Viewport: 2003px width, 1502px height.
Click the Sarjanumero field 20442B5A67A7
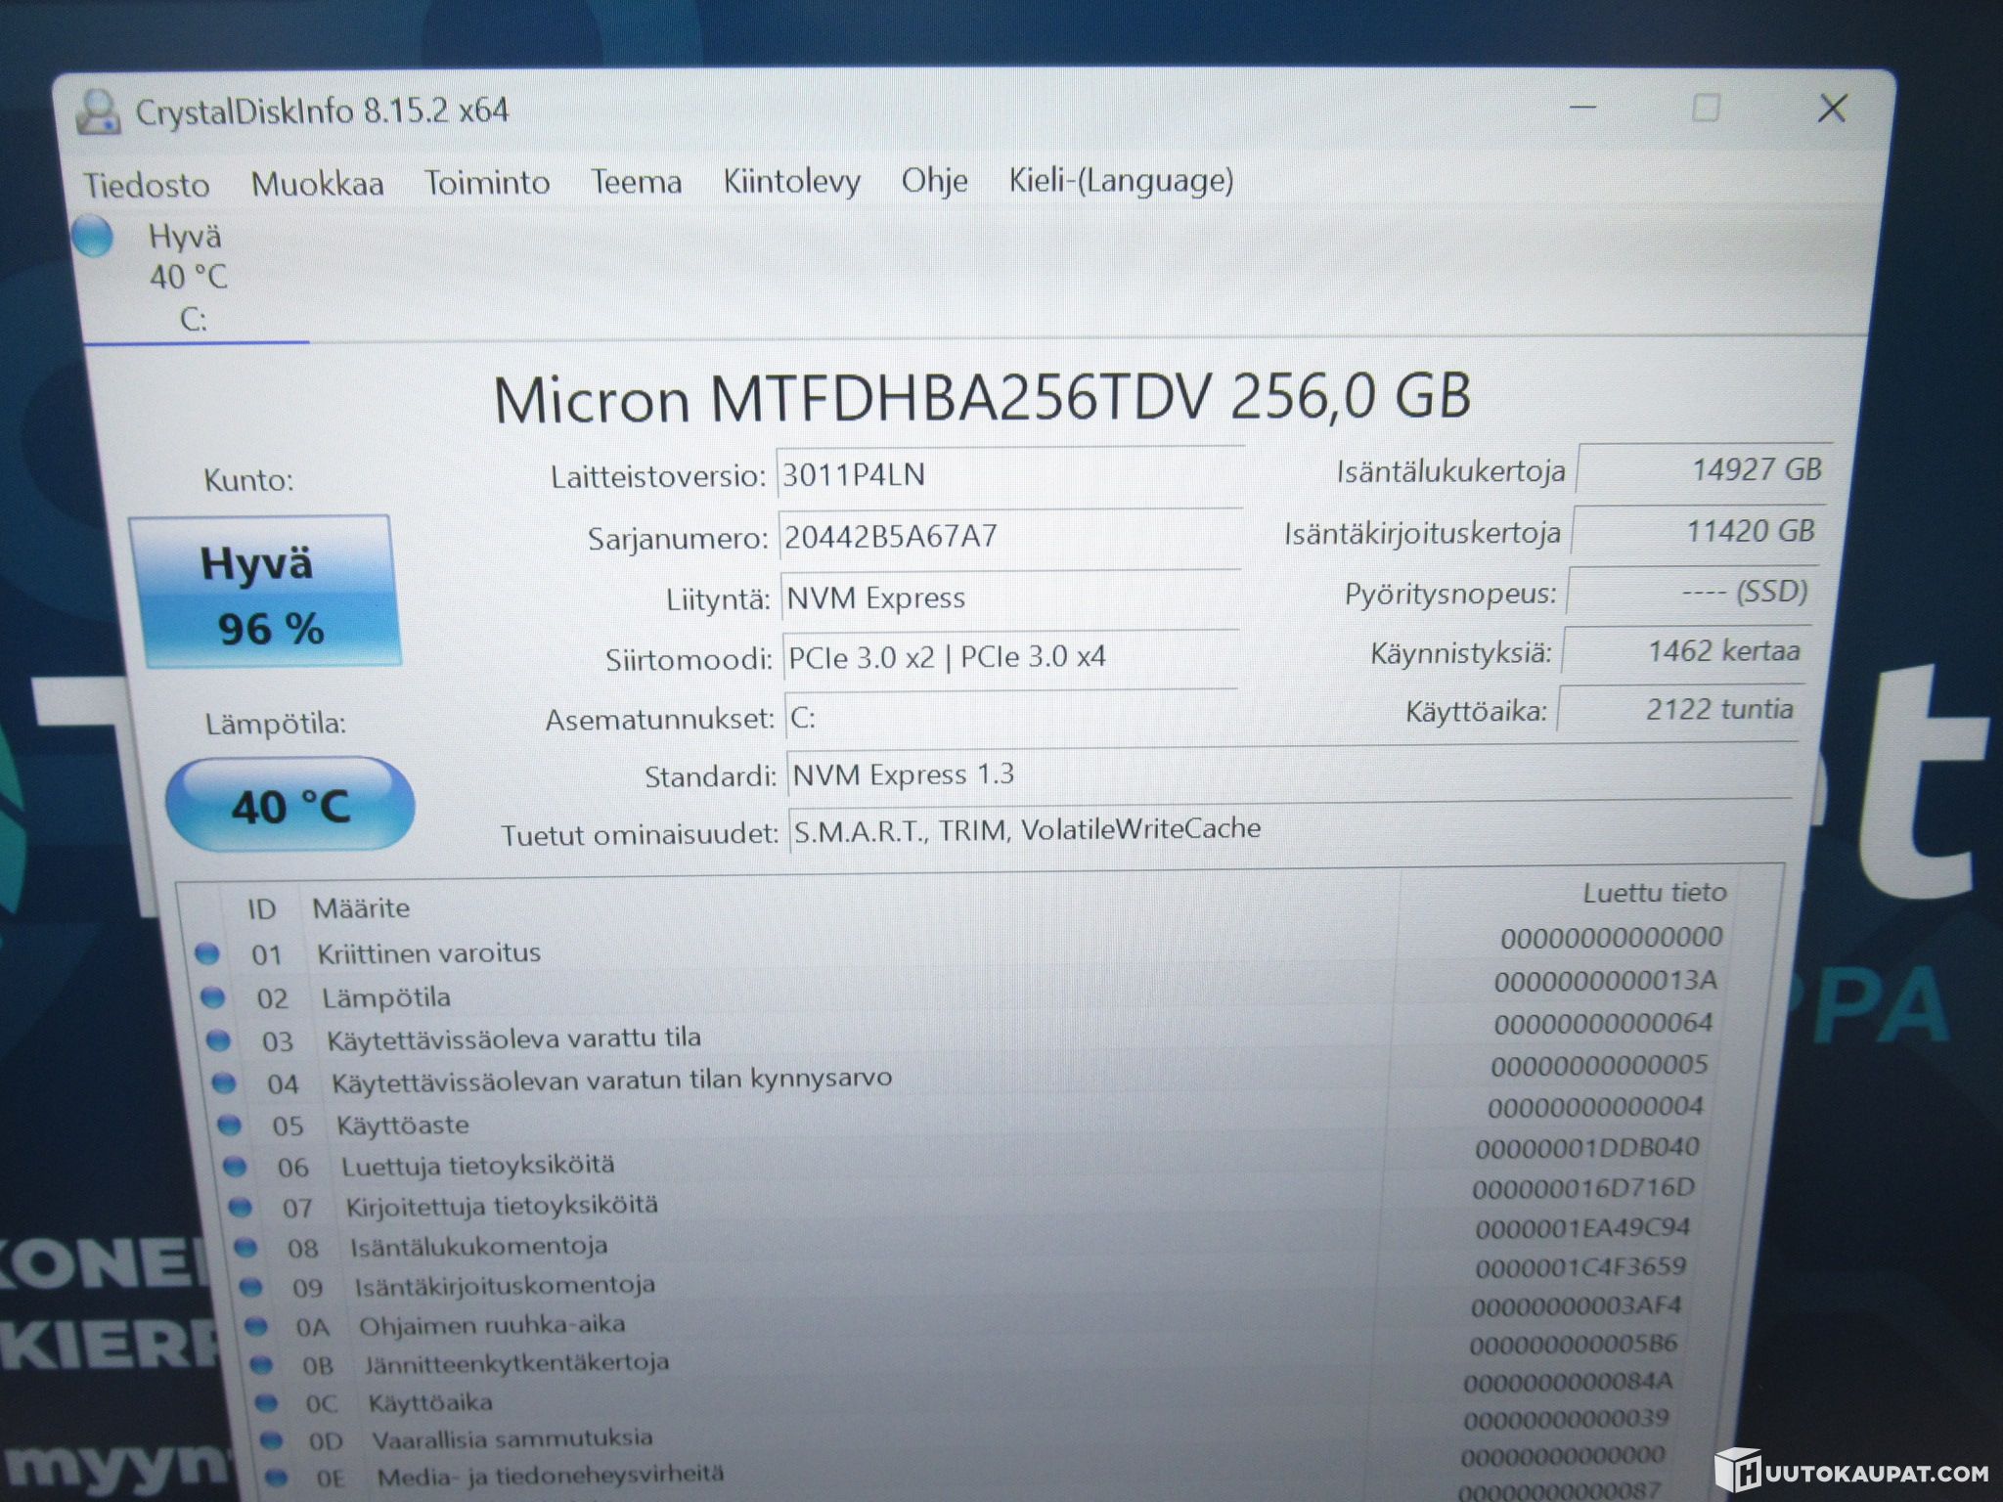1010,536
